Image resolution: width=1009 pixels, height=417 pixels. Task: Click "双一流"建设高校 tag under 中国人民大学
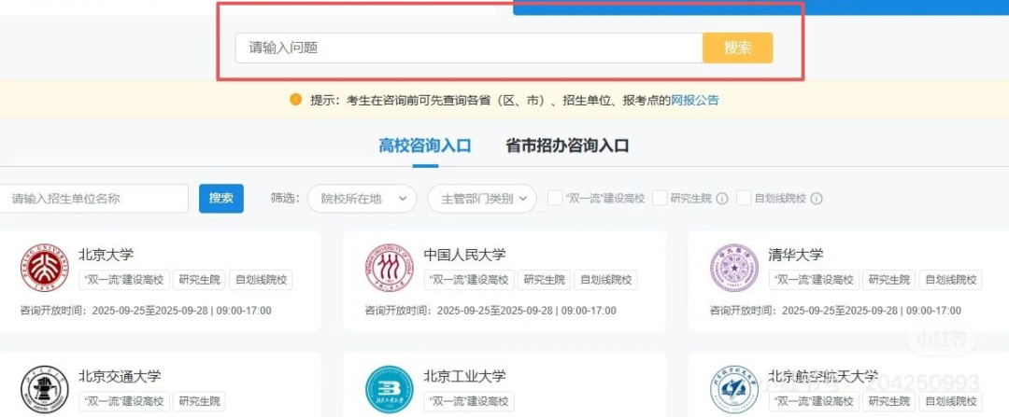469,280
